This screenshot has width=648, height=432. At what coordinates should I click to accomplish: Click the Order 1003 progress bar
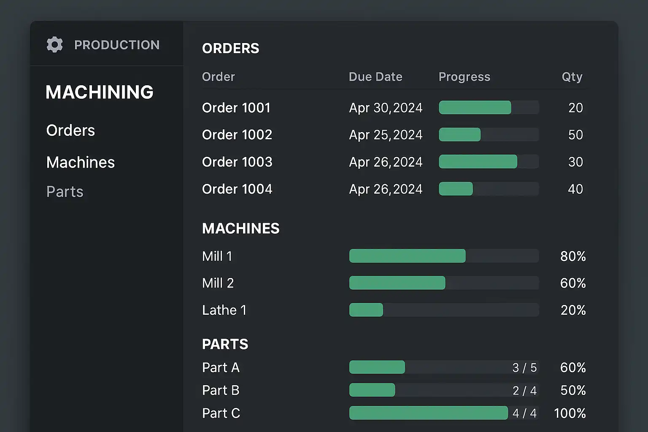tap(489, 162)
